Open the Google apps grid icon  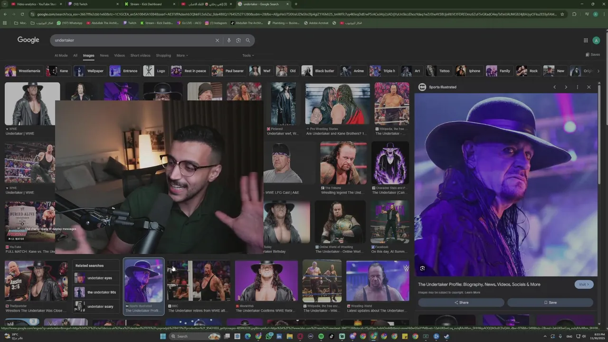click(x=586, y=40)
